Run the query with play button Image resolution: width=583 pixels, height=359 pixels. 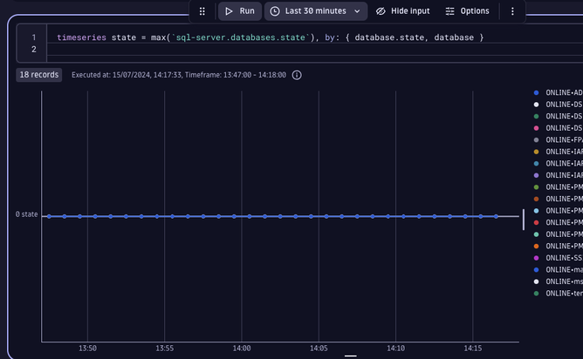238,11
